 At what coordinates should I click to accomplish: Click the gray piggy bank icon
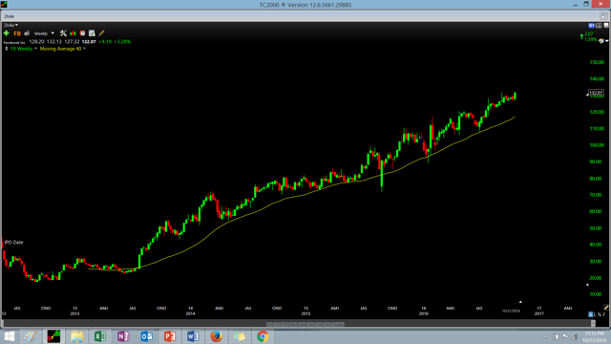pos(27,33)
